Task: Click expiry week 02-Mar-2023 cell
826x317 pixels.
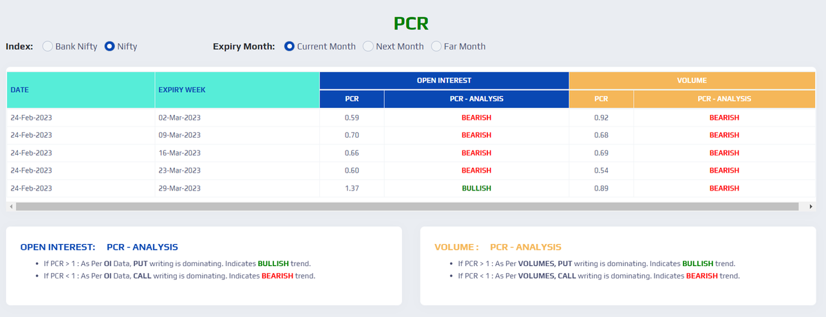Action: pyautogui.click(x=237, y=118)
